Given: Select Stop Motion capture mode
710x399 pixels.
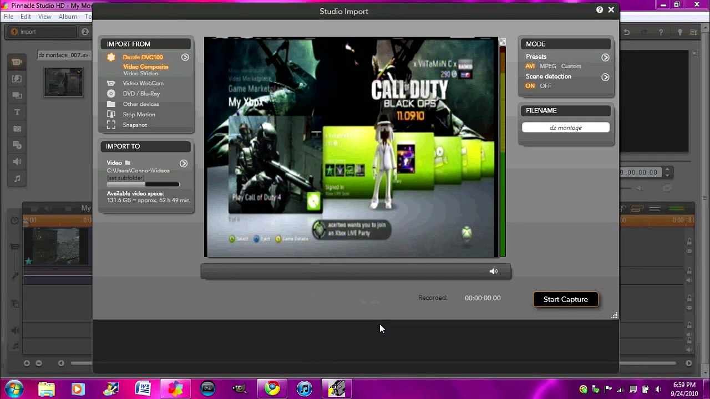Looking at the screenshot, I should tap(139, 115).
